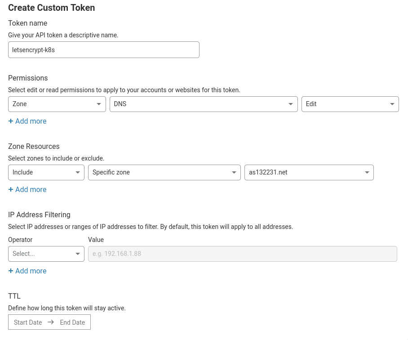The image size is (408, 340).
Task: Open the Select... operator dropdown
Action: point(46,254)
